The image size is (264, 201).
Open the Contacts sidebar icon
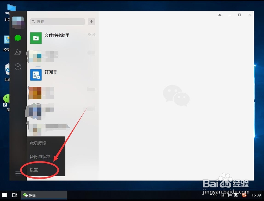click(x=18, y=52)
